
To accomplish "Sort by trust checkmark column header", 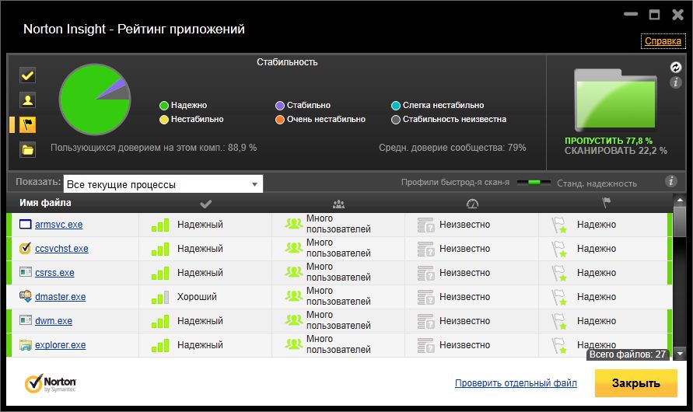I will tap(205, 204).
